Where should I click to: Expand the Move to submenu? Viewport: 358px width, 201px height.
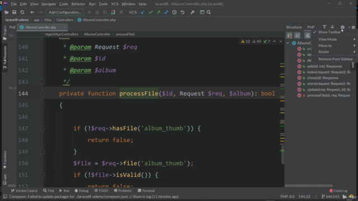point(333,46)
